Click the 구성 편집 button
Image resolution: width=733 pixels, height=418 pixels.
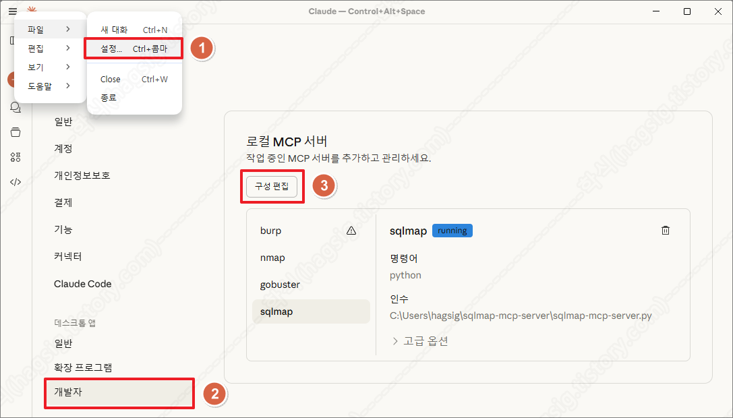tap(272, 186)
